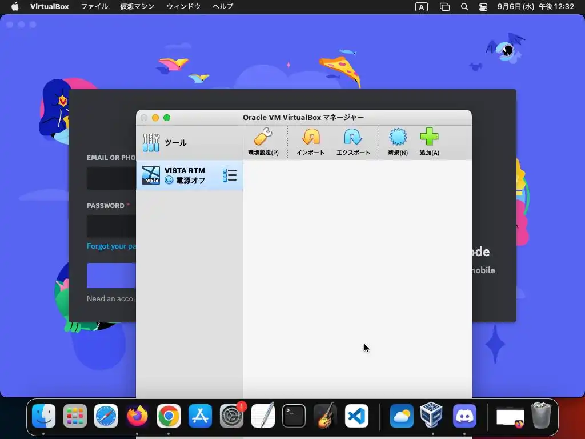Create a new VM with 新規(N)
The image size is (585, 439).
[398, 142]
